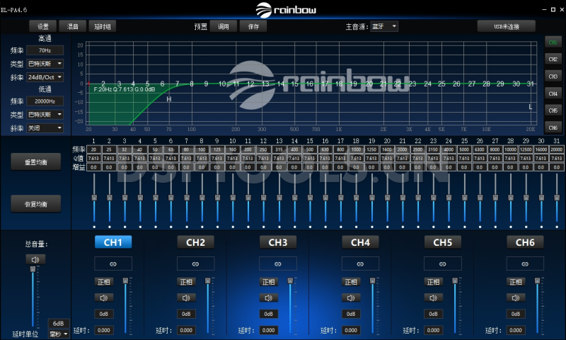Select CH1 in the right graph sidebar
566x340 pixels.
(x=553, y=42)
